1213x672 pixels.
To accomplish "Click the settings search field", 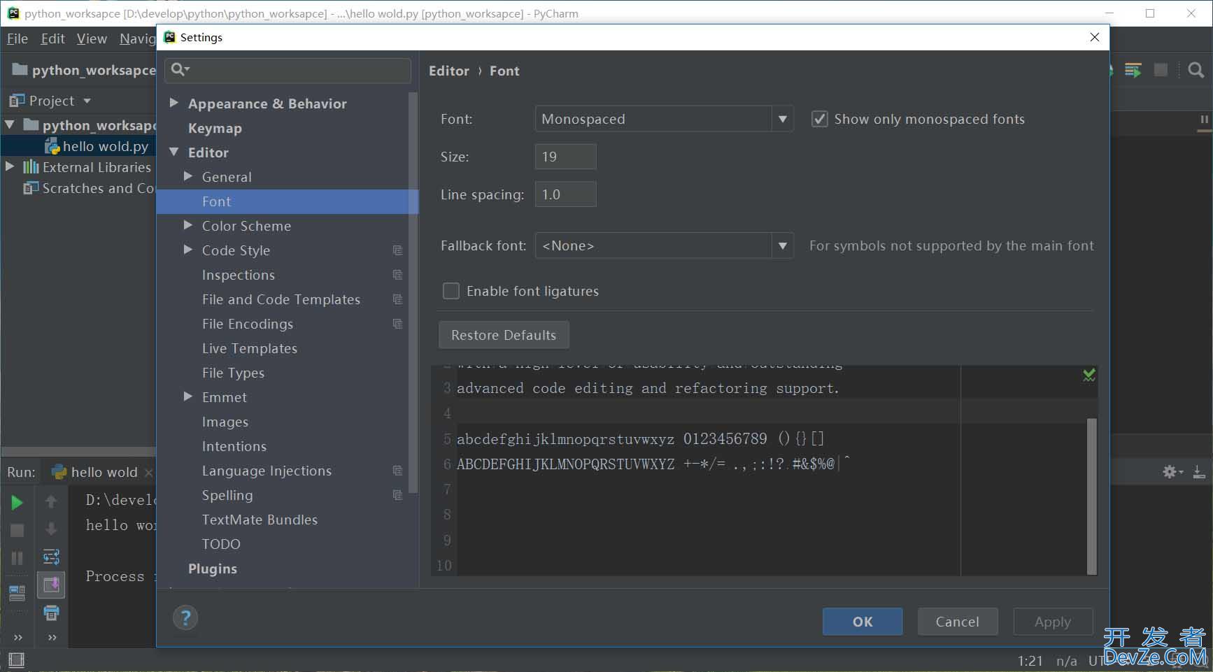I will pos(288,70).
